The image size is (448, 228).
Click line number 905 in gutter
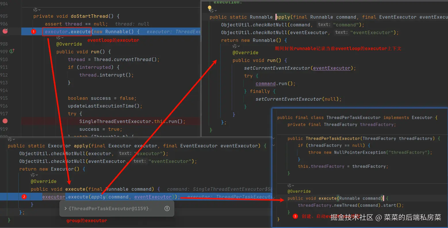[x=4, y=16]
